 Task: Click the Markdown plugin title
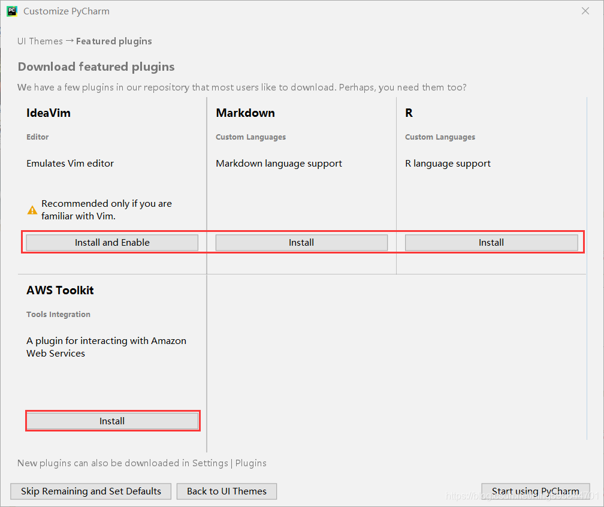pos(246,113)
